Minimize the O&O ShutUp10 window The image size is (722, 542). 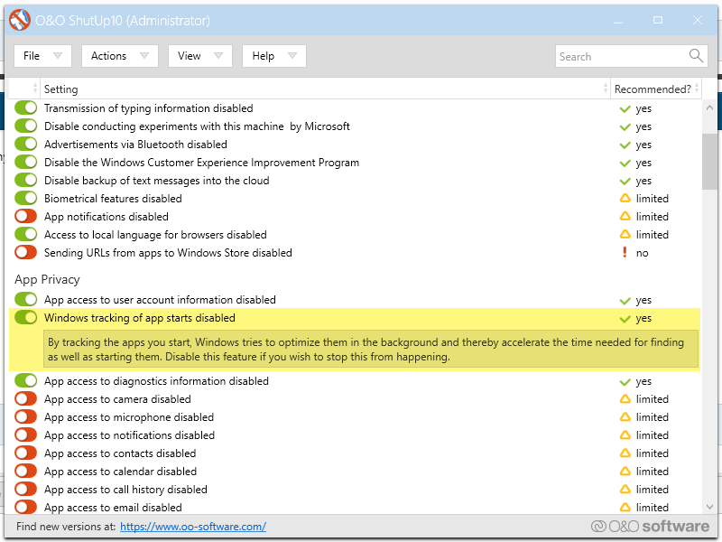(x=618, y=21)
